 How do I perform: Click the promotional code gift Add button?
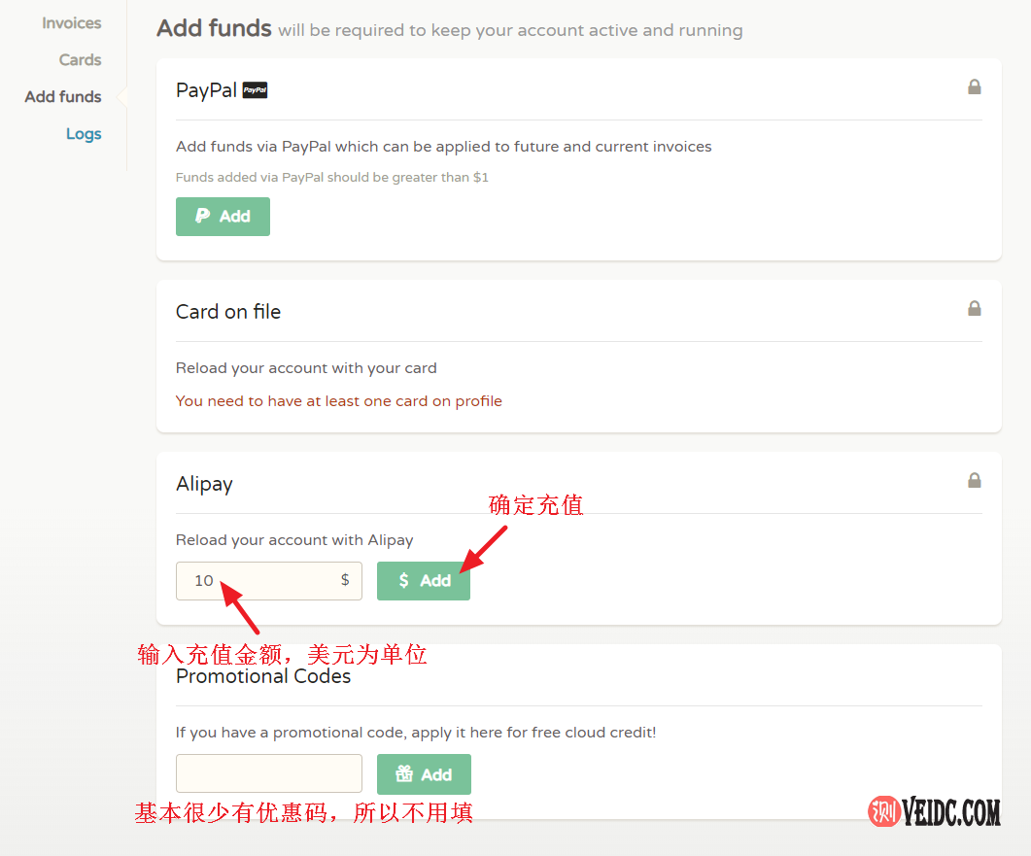pos(424,774)
